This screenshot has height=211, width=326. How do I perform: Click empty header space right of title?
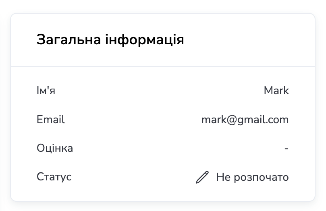(250, 40)
